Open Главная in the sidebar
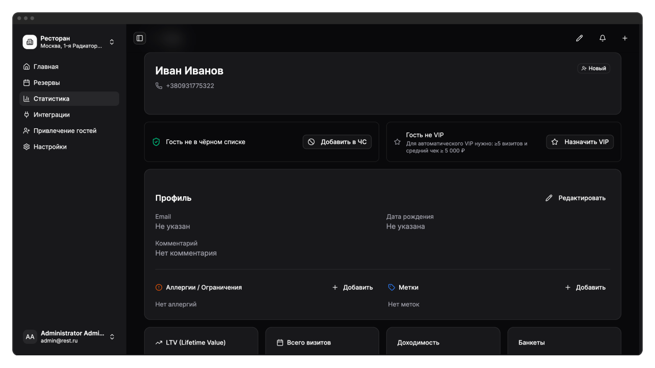This screenshot has width=655, height=368. [x=46, y=67]
